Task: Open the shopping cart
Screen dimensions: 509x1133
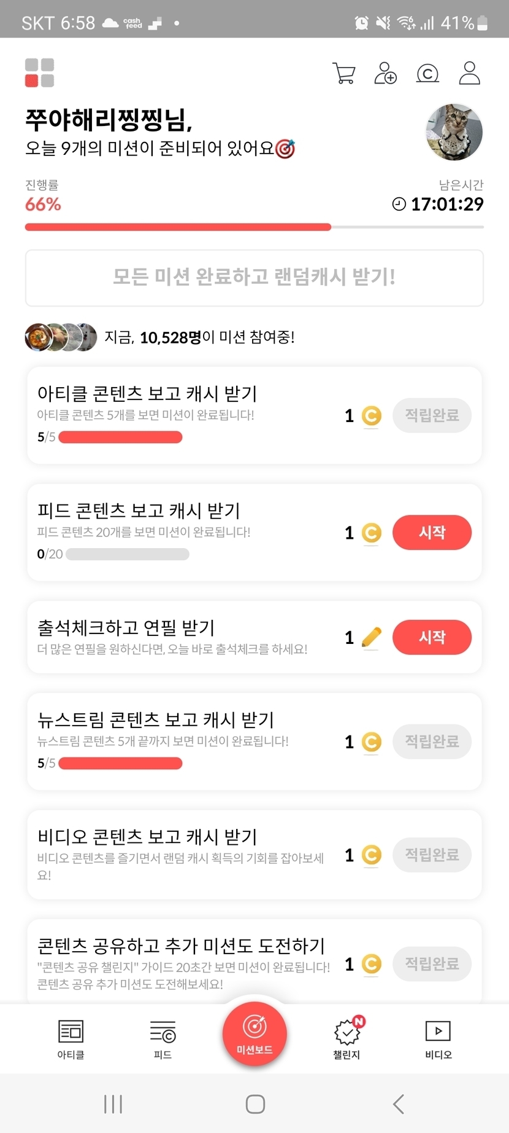Action: (x=343, y=73)
